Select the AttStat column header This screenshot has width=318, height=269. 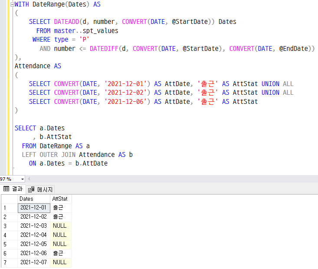[61, 199]
